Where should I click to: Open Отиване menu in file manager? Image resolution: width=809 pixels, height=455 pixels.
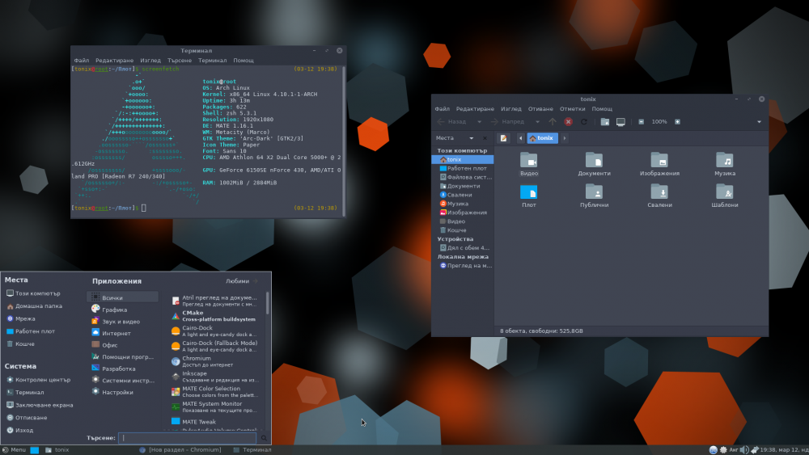click(x=540, y=109)
